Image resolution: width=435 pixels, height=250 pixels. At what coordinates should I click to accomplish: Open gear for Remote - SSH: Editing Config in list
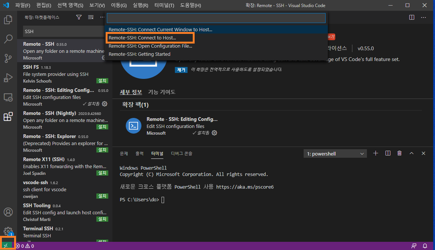click(x=105, y=104)
